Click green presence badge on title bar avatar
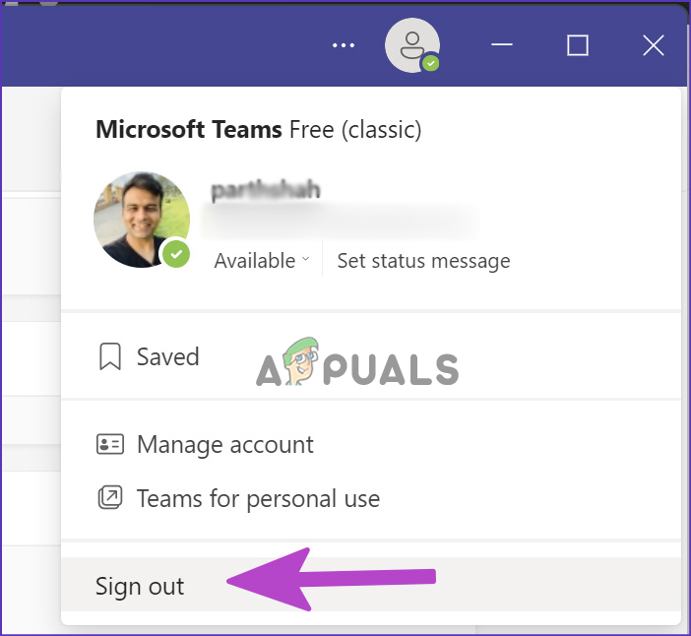Screen dimensions: 691x636 [x=430, y=63]
